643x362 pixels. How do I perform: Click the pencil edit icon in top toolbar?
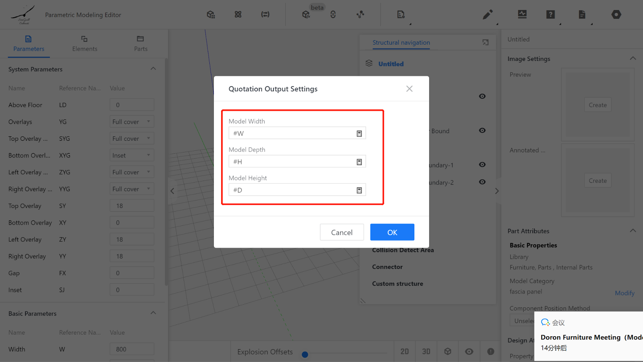tap(487, 15)
